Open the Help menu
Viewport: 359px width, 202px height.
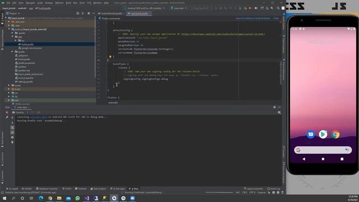pos(106,3)
